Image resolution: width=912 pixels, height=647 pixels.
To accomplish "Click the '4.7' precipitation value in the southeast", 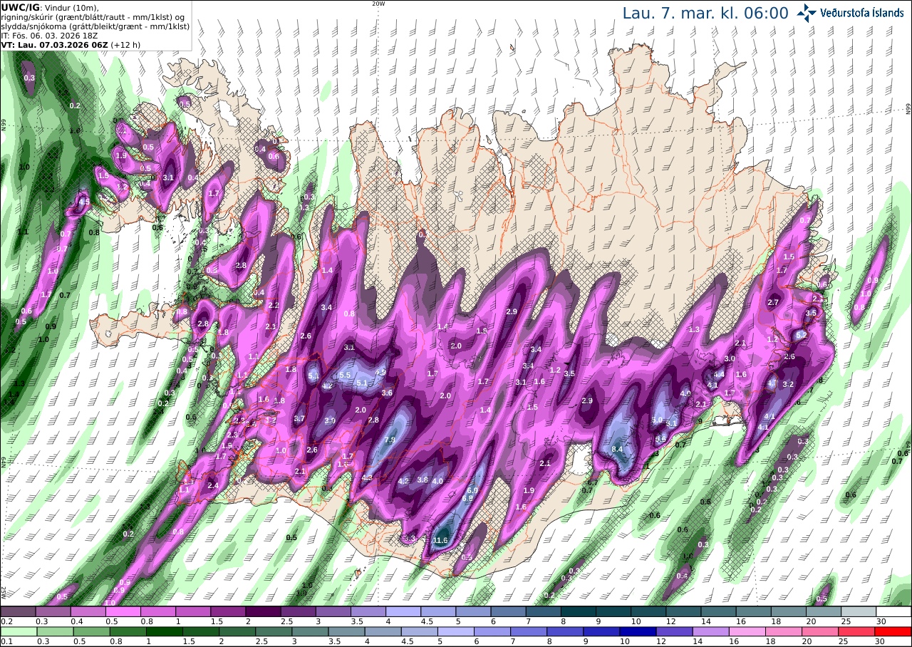I will pyautogui.click(x=772, y=383).
